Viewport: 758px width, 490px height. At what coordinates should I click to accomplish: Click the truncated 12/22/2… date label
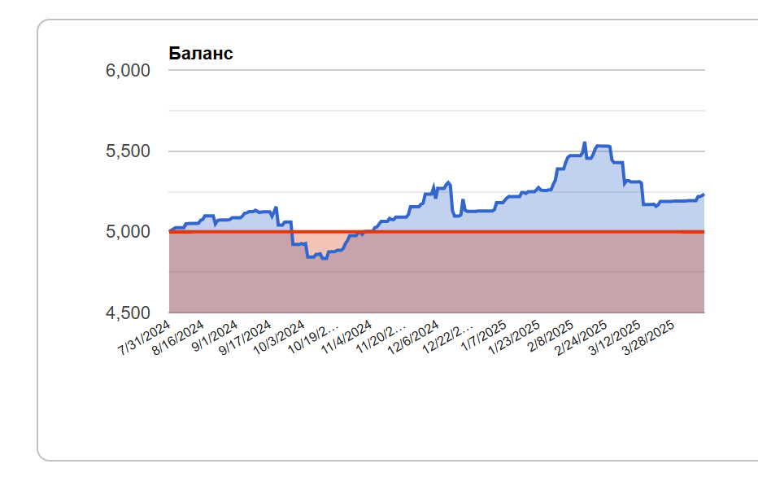(x=447, y=337)
